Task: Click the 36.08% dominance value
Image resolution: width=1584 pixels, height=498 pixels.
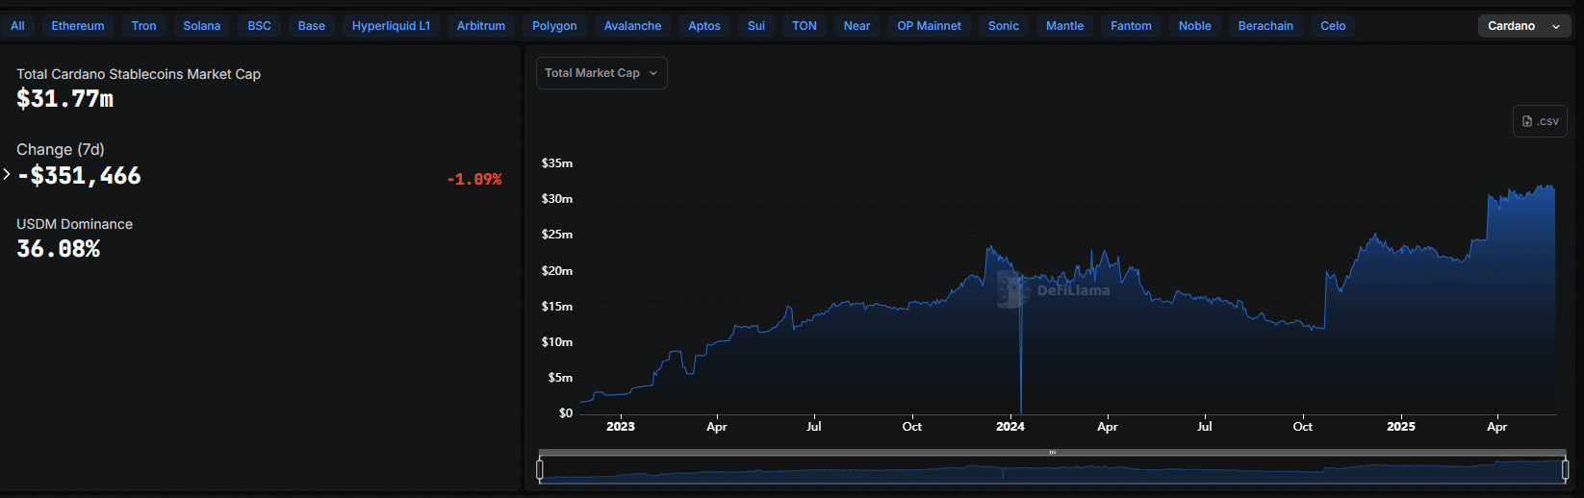Action: 59,248
